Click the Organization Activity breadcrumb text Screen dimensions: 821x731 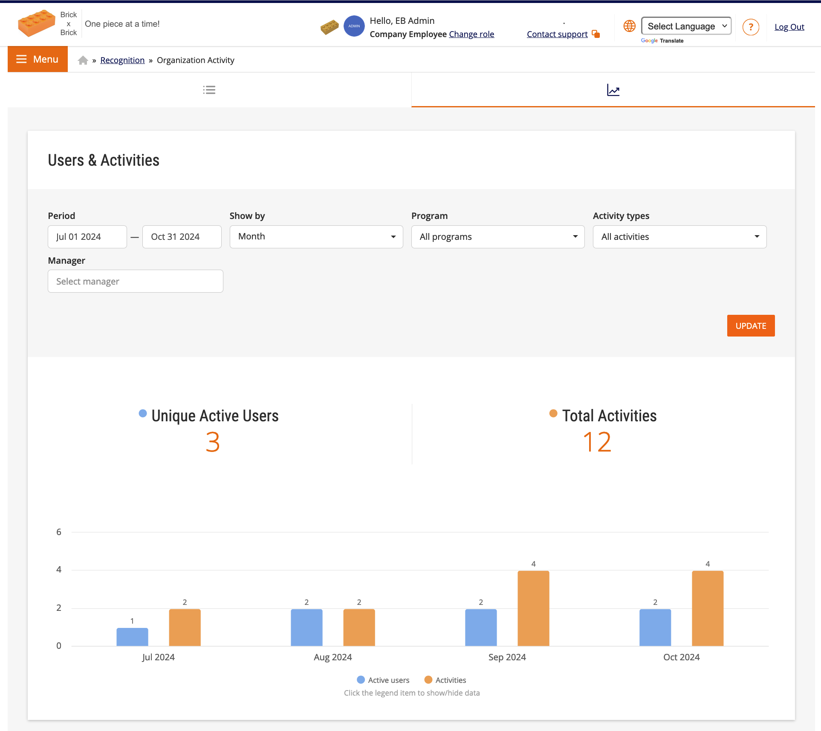click(x=196, y=60)
